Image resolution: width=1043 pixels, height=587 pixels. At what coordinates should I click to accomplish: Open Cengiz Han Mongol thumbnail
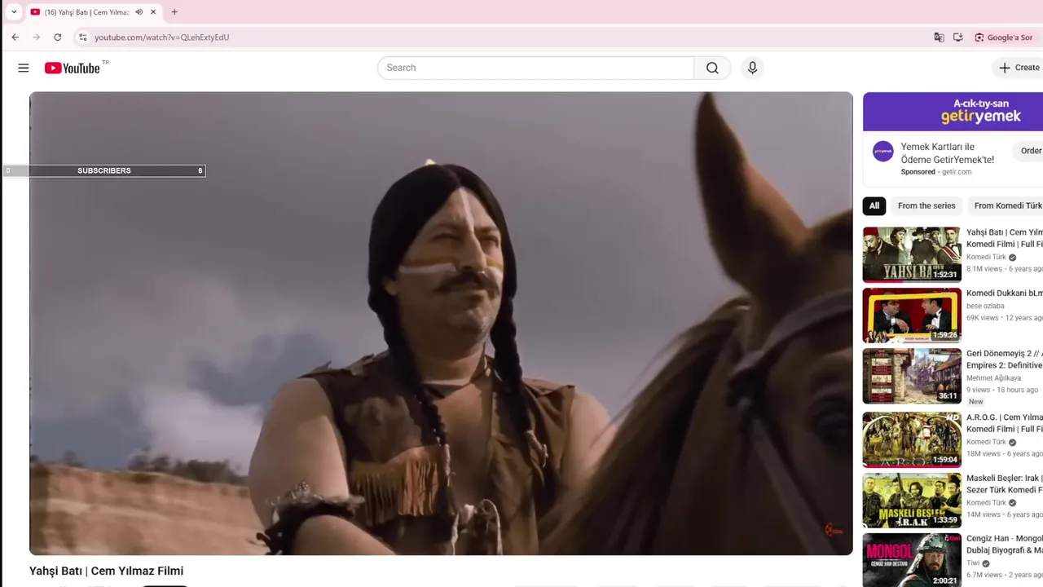[x=912, y=560]
